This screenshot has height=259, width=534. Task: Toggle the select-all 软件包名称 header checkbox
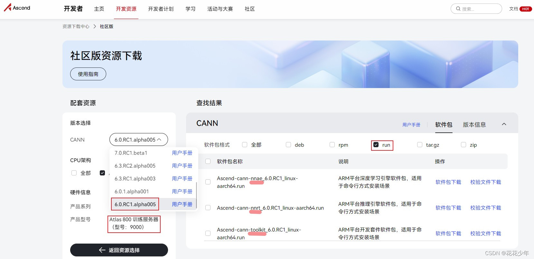(x=208, y=161)
